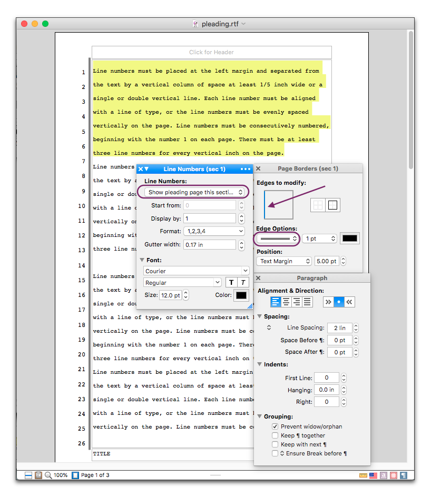Image resolution: width=431 pixels, height=497 pixels.
Task: Toggle invisibles with the pilcrow status icon
Action: (404, 475)
